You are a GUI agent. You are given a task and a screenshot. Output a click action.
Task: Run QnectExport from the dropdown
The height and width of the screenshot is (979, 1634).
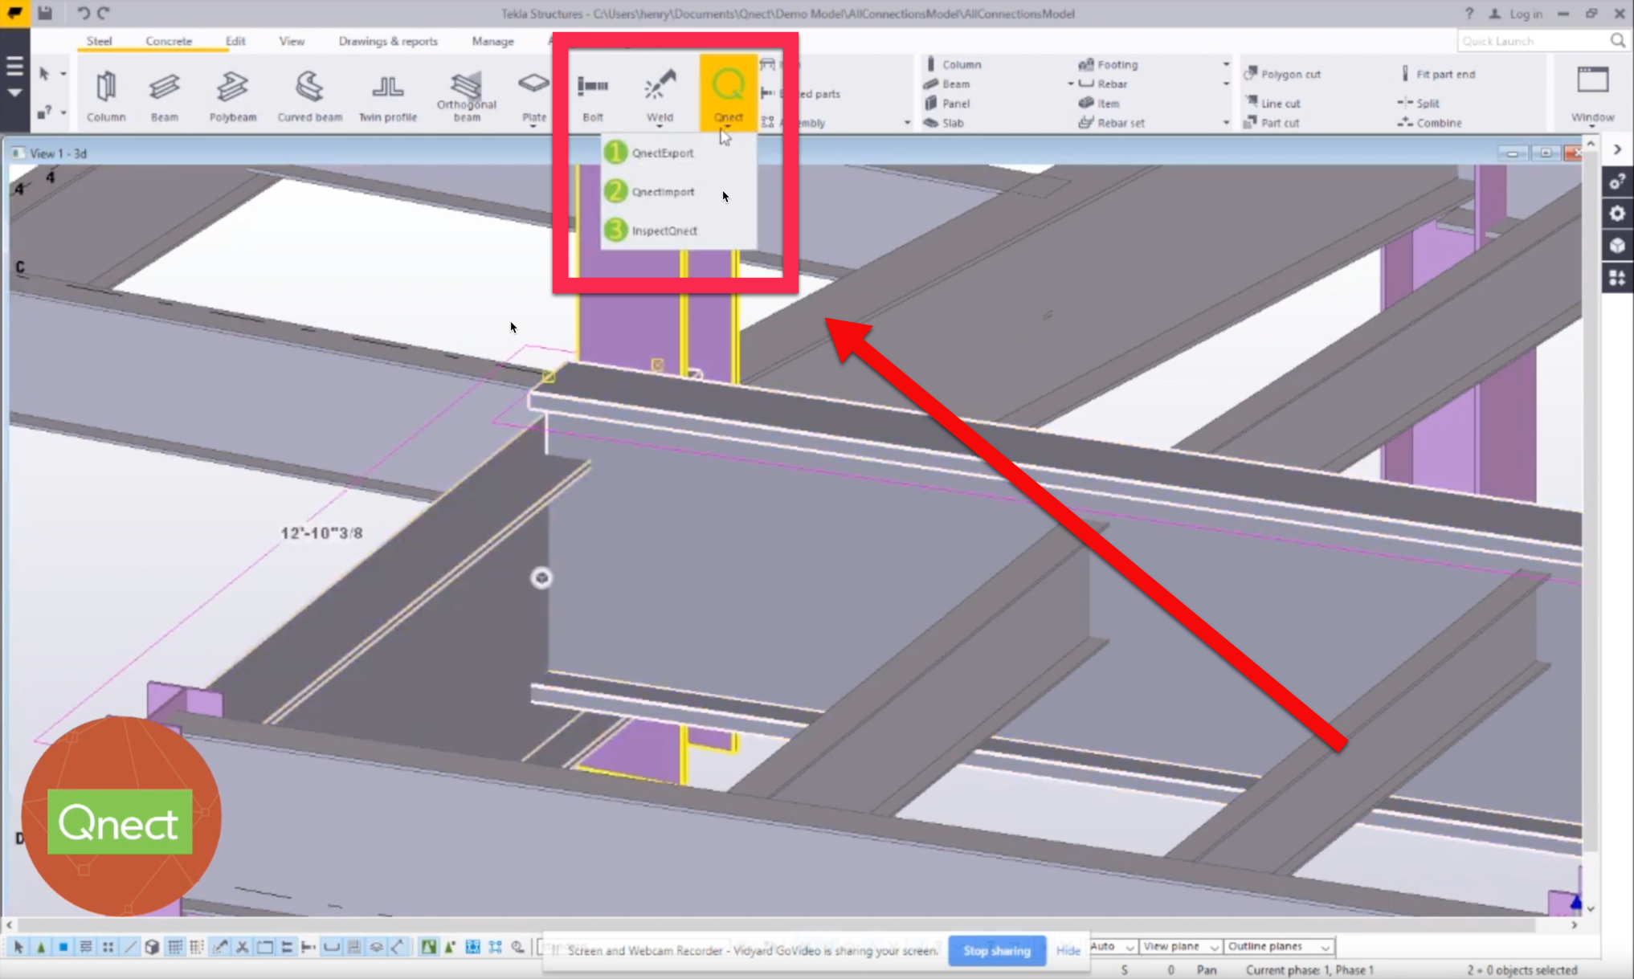[x=679, y=153]
